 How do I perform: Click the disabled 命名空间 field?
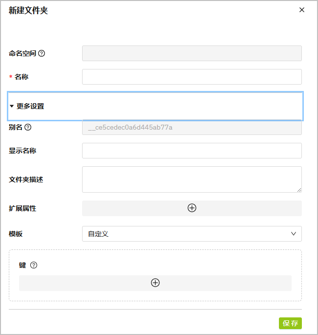(191, 53)
